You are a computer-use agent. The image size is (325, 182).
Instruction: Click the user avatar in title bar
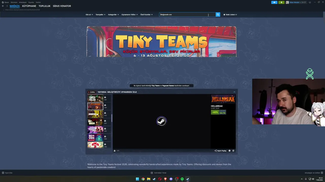[287, 2]
